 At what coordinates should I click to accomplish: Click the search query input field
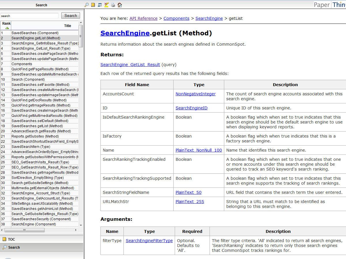[x=29, y=16]
